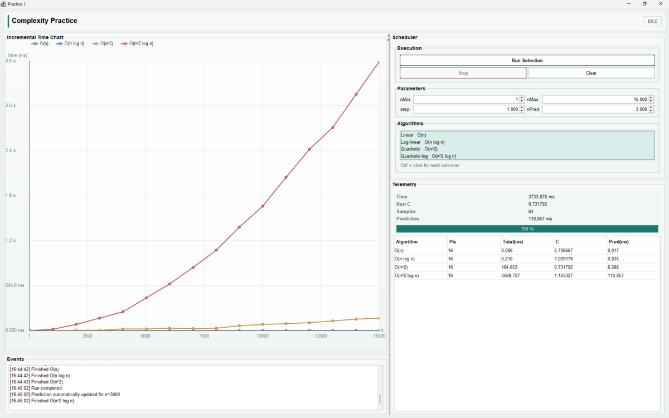The height and width of the screenshot is (418, 669).
Task: Click the 100 % progress bar
Action: pos(527,229)
